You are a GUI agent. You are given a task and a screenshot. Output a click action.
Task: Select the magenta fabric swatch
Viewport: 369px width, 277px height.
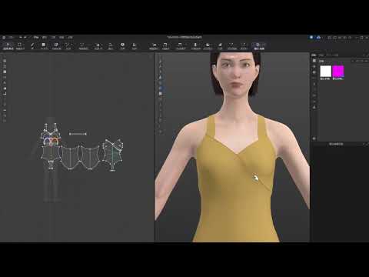338,72
